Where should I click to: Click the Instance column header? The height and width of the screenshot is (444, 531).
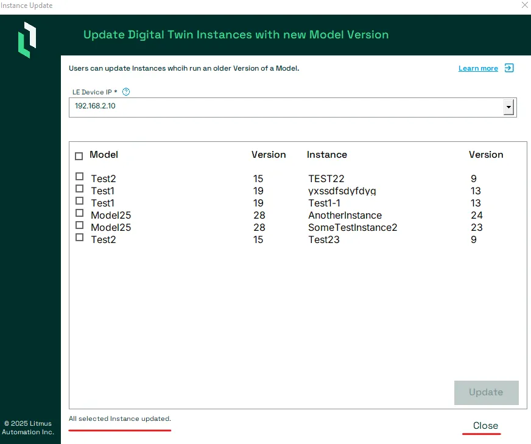327,155
